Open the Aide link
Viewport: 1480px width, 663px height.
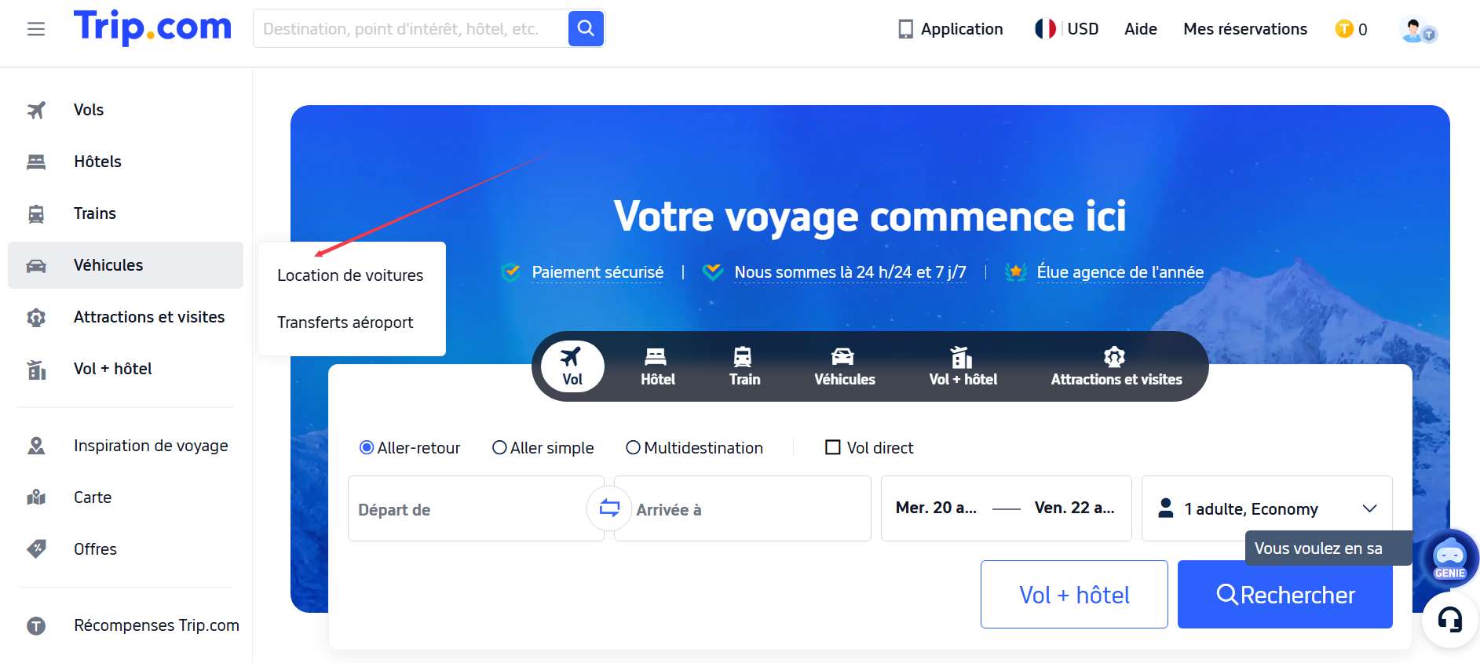[x=1141, y=29]
